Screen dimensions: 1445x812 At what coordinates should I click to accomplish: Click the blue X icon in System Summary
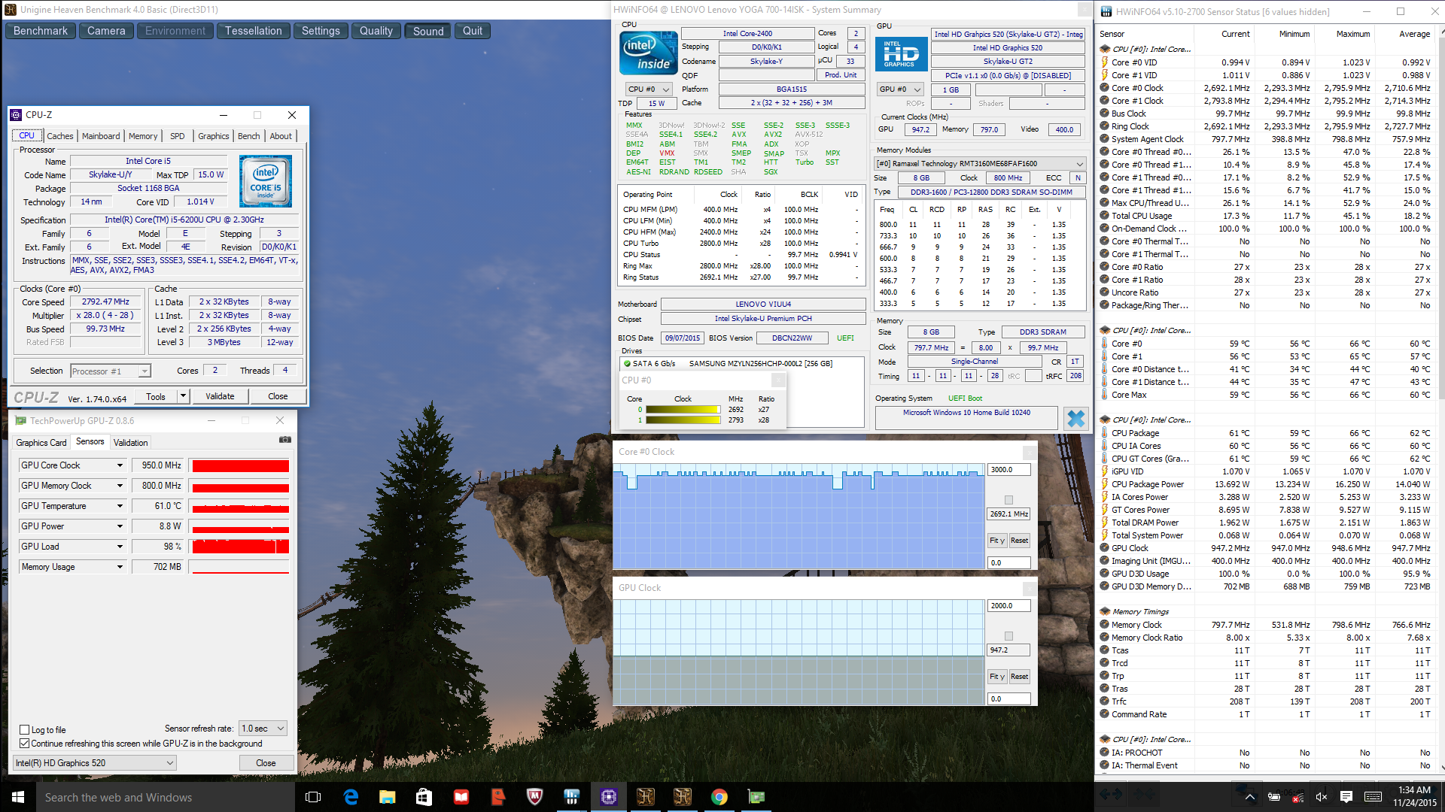pyautogui.click(x=1076, y=419)
